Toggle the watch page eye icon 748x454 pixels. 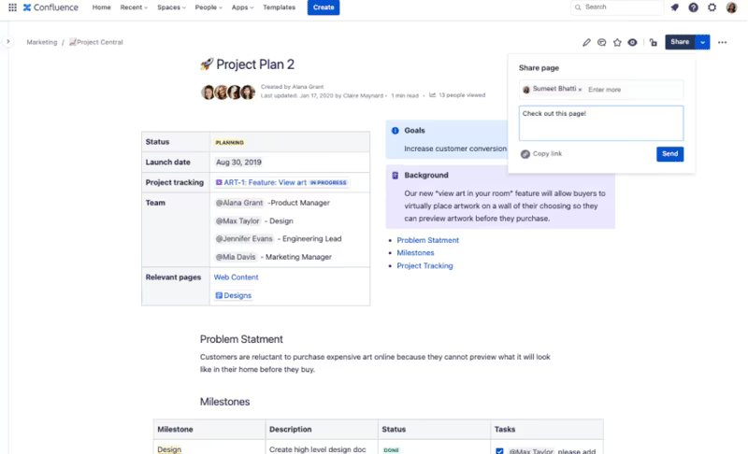[x=632, y=42]
